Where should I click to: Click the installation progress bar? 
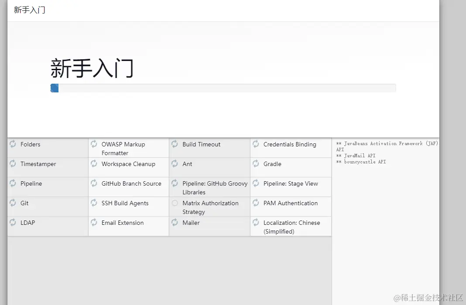[x=223, y=88]
